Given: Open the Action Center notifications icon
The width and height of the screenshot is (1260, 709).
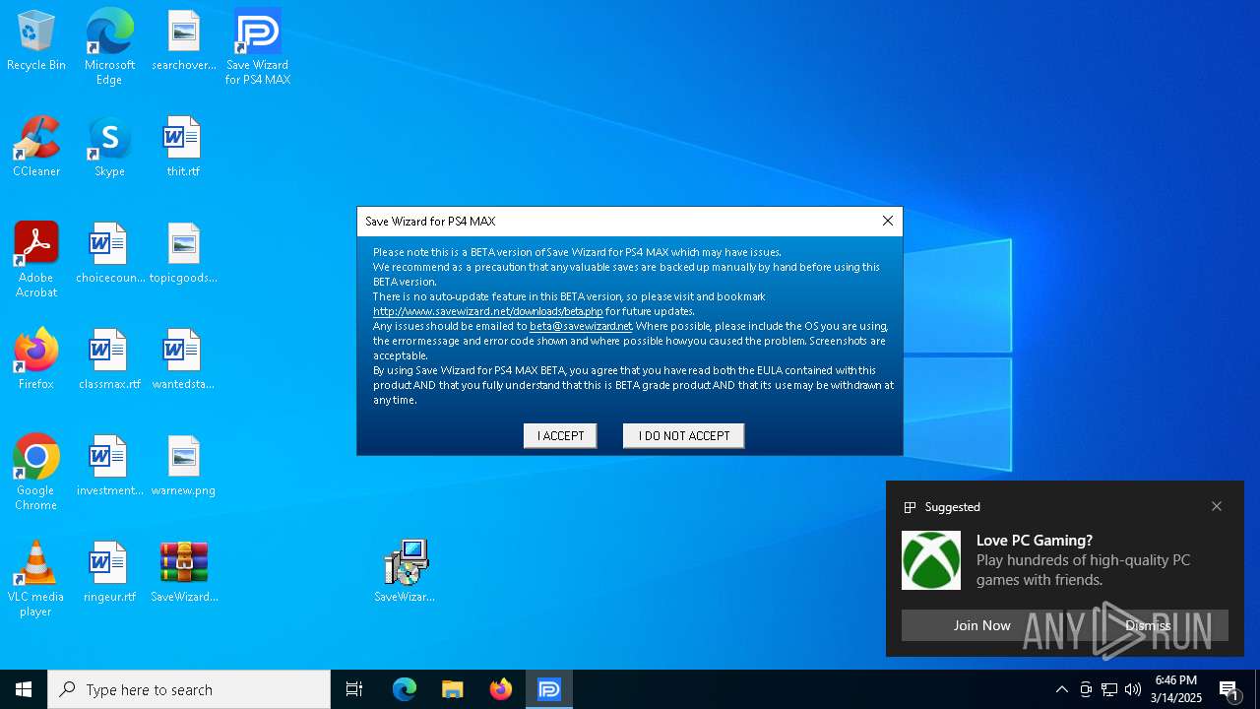Looking at the screenshot, I should pos(1229,689).
